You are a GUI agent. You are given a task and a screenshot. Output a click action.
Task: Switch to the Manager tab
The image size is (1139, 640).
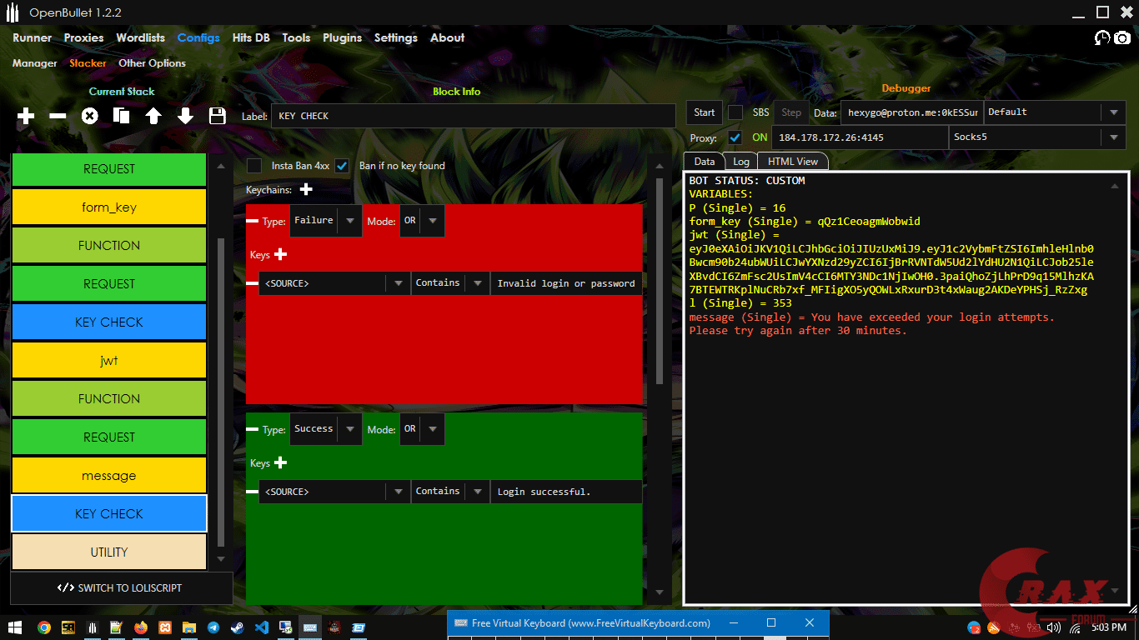click(35, 63)
